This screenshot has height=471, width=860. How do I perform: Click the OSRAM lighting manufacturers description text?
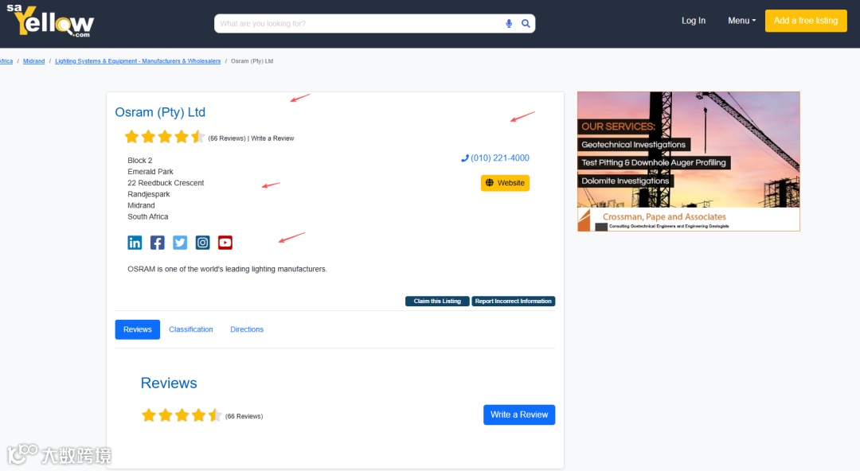pyautogui.click(x=227, y=269)
